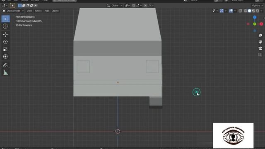Click the pan view hand icon
The image size is (265, 149).
(x=260, y=42)
